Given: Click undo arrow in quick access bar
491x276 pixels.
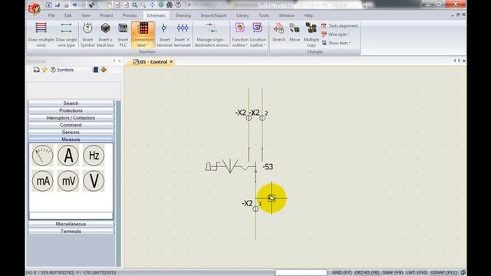Looking at the screenshot, I should tap(74, 5).
